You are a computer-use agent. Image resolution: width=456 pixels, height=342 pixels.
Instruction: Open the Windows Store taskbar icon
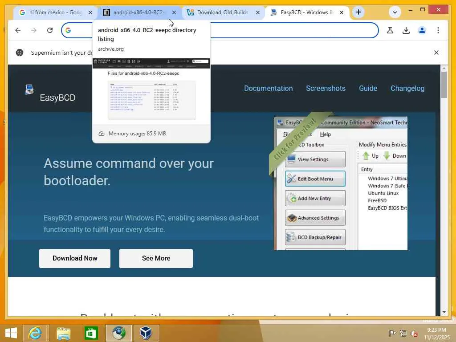(x=91, y=333)
